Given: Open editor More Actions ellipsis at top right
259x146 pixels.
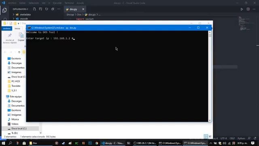Looking at the screenshot, I should [254, 9].
